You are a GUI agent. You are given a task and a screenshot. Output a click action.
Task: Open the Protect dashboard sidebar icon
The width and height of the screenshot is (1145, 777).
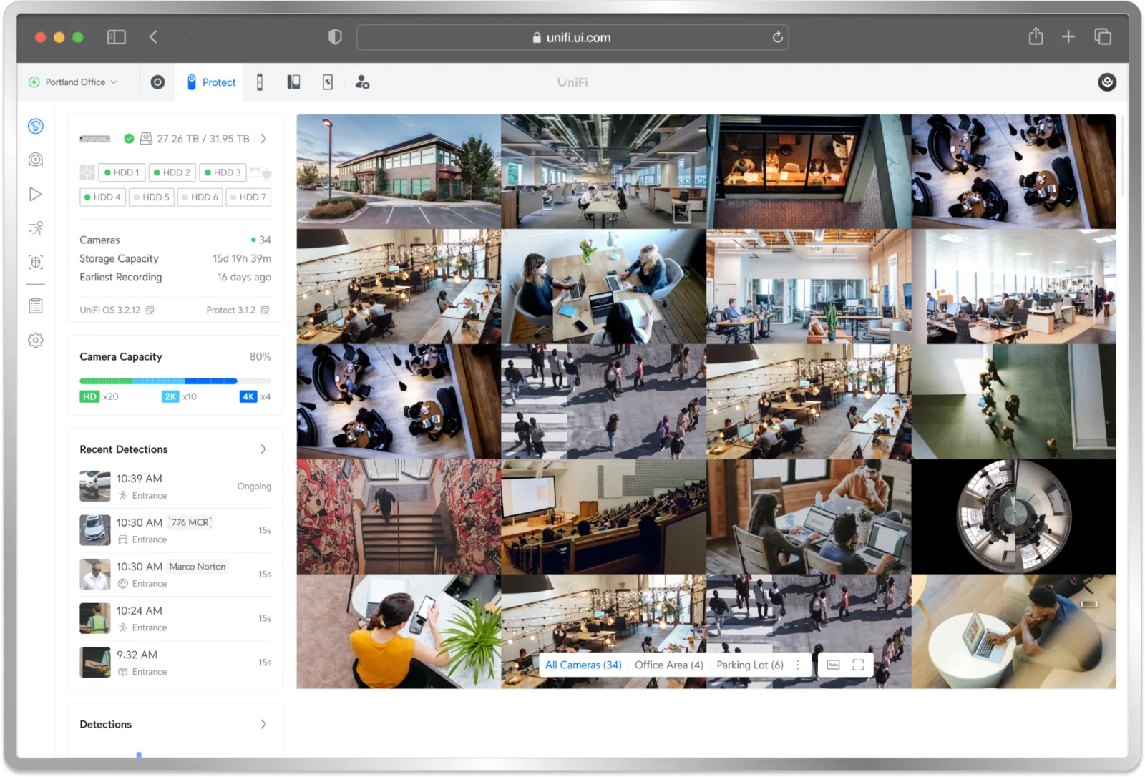coord(35,127)
